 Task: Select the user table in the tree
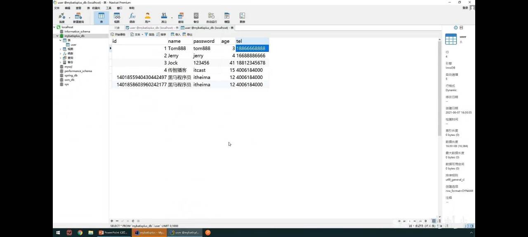click(x=71, y=45)
